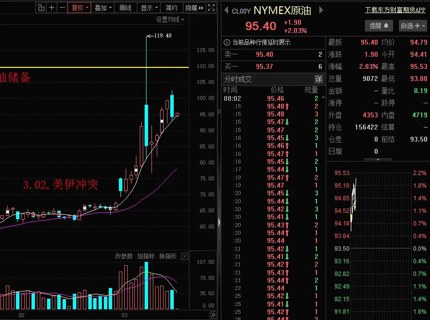Click 改参数 to edit indicator parameters
430x320 pixels.
[124, 256]
